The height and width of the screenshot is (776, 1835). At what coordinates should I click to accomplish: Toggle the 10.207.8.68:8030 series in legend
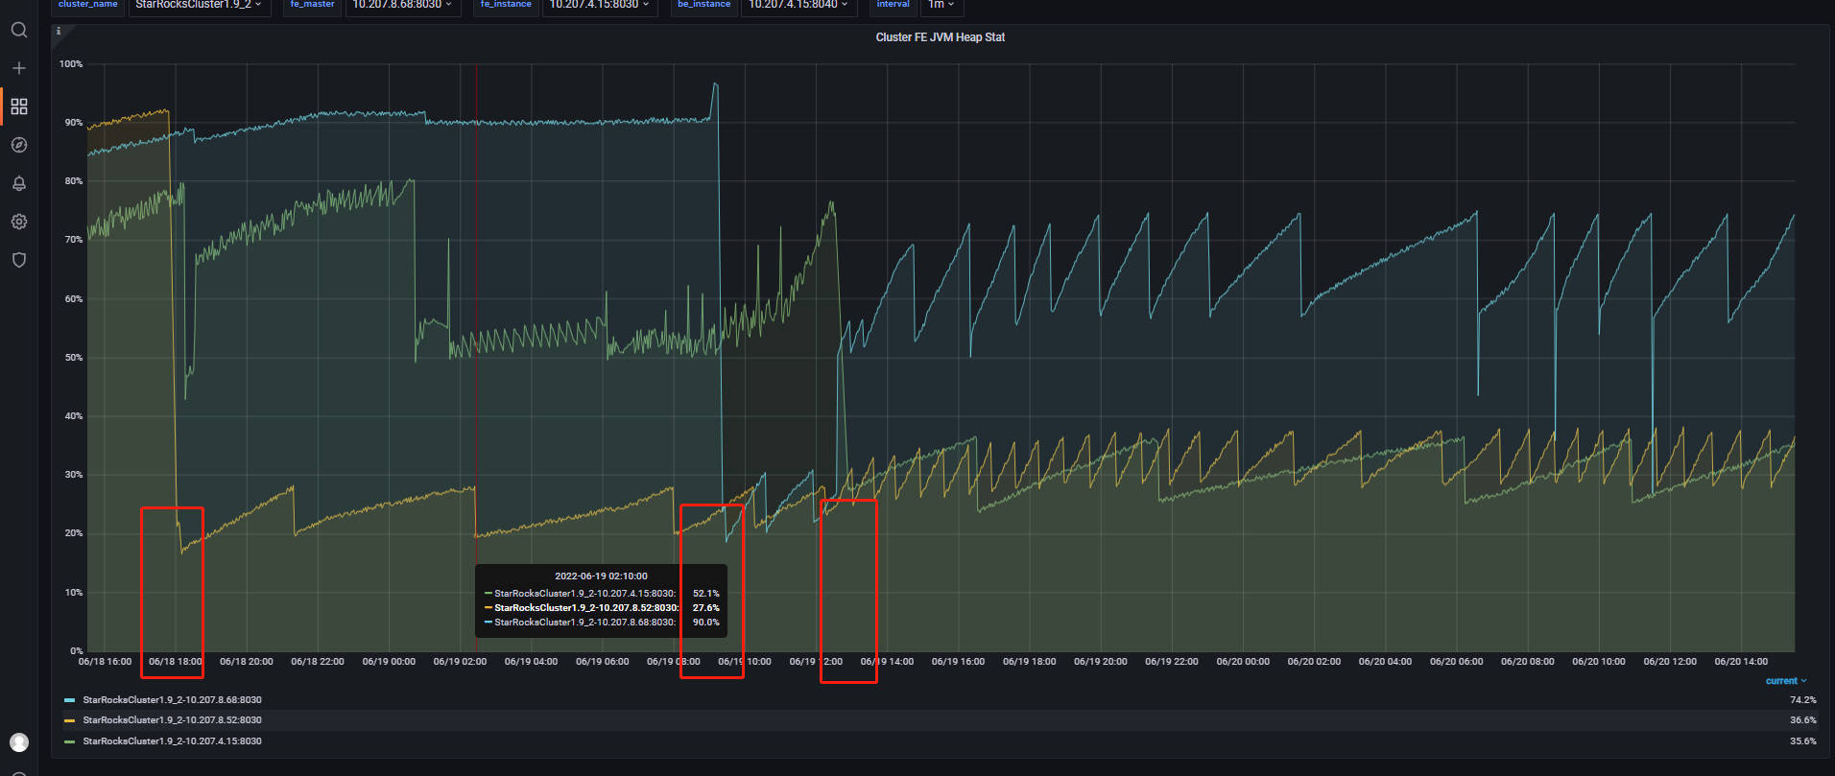point(172,700)
